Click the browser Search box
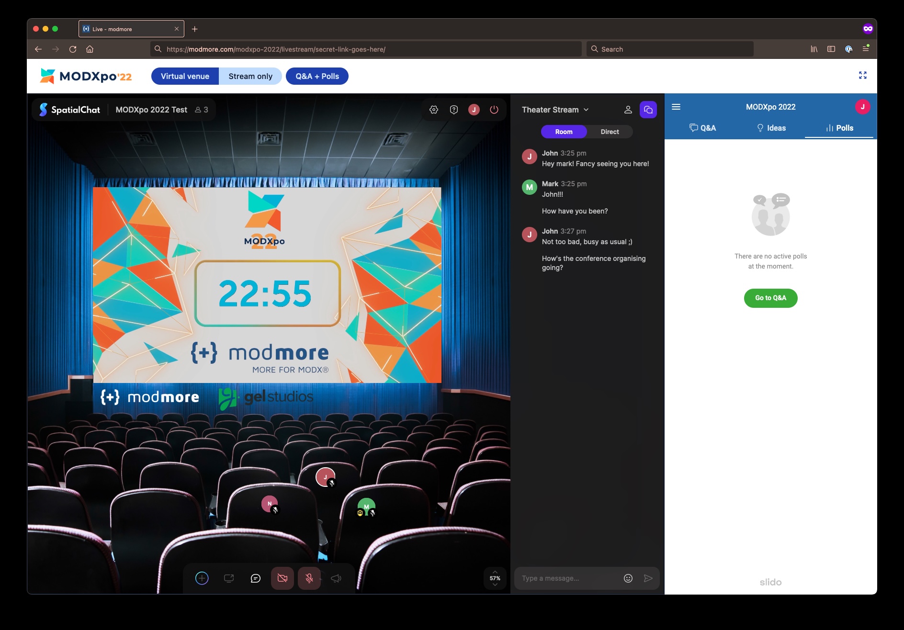The width and height of the screenshot is (904, 630). click(670, 49)
